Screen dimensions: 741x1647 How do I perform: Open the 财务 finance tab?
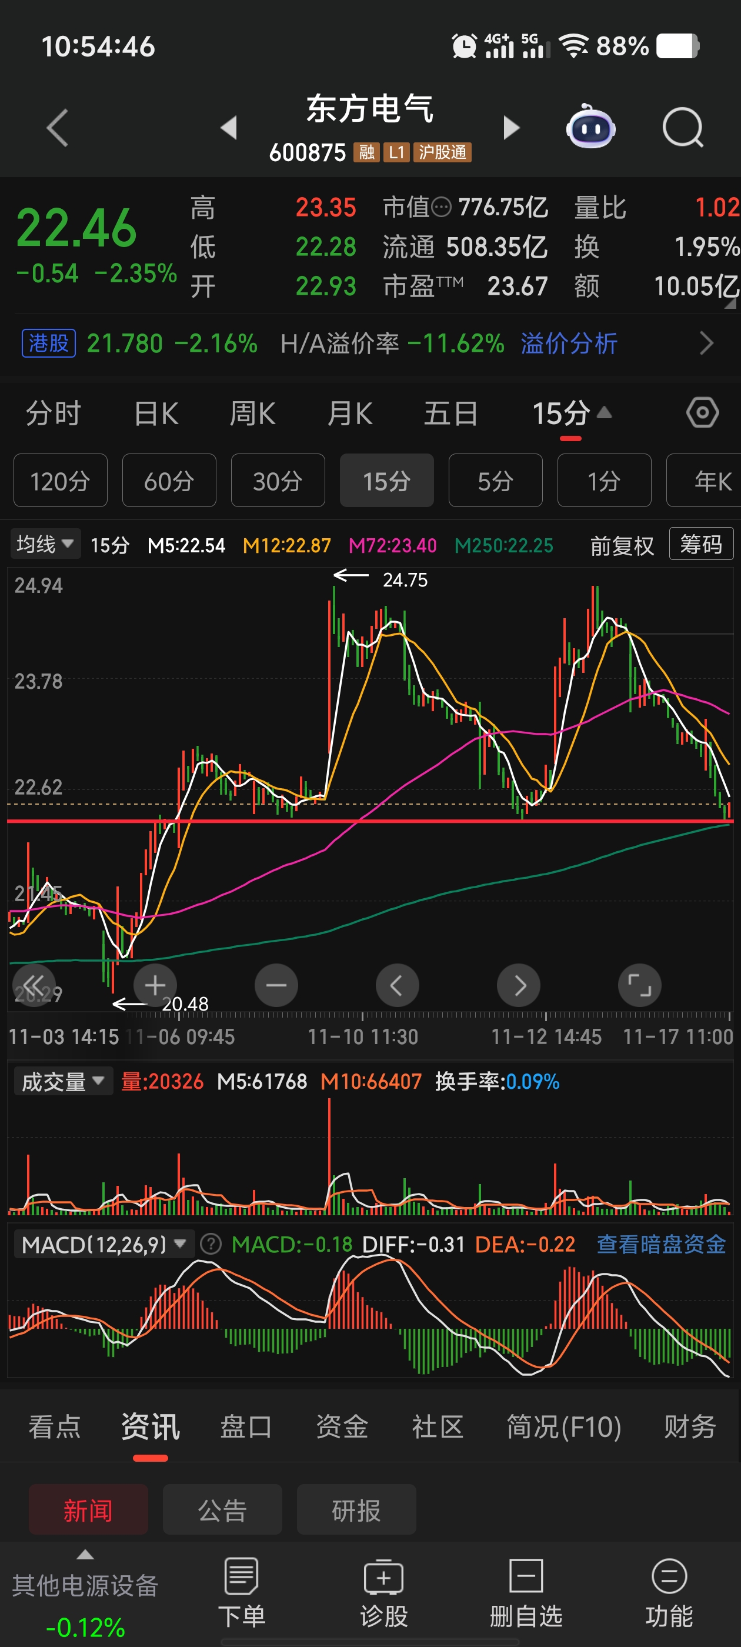(690, 1426)
